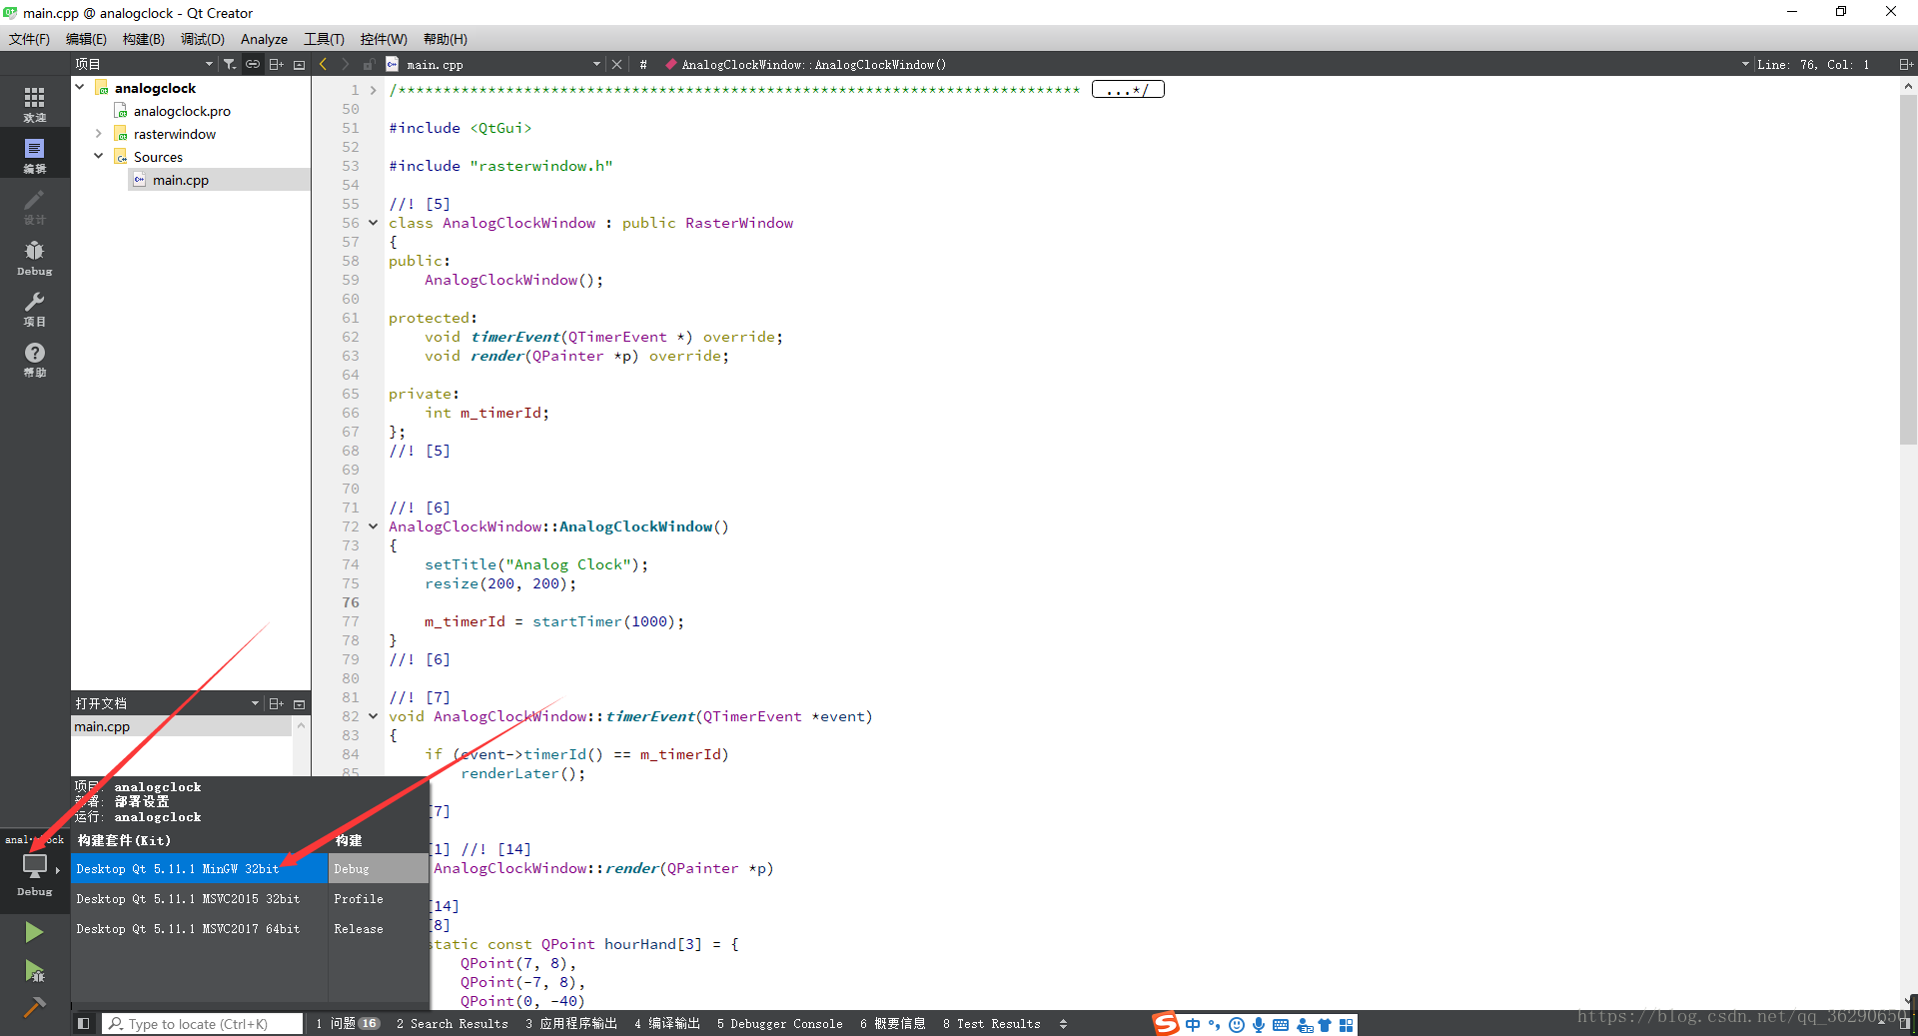1918x1036 pixels.
Task: Fold the timerEvent function at line 82
Action: coord(374,716)
